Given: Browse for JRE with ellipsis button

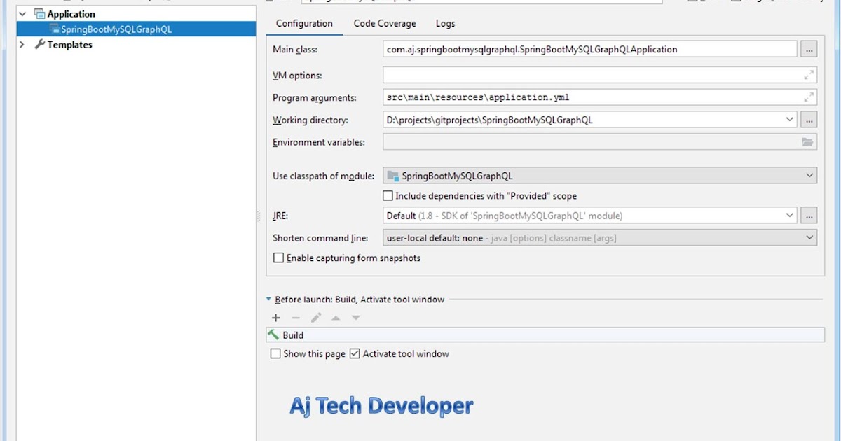Looking at the screenshot, I should [809, 216].
